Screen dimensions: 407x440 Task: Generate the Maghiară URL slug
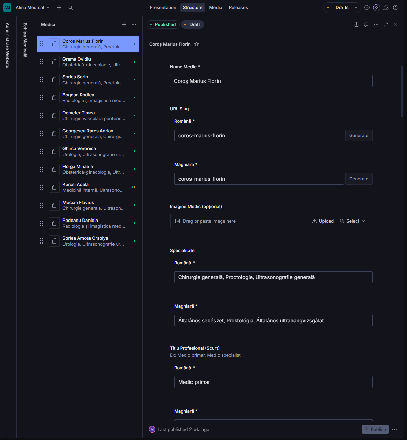(x=359, y=179)
